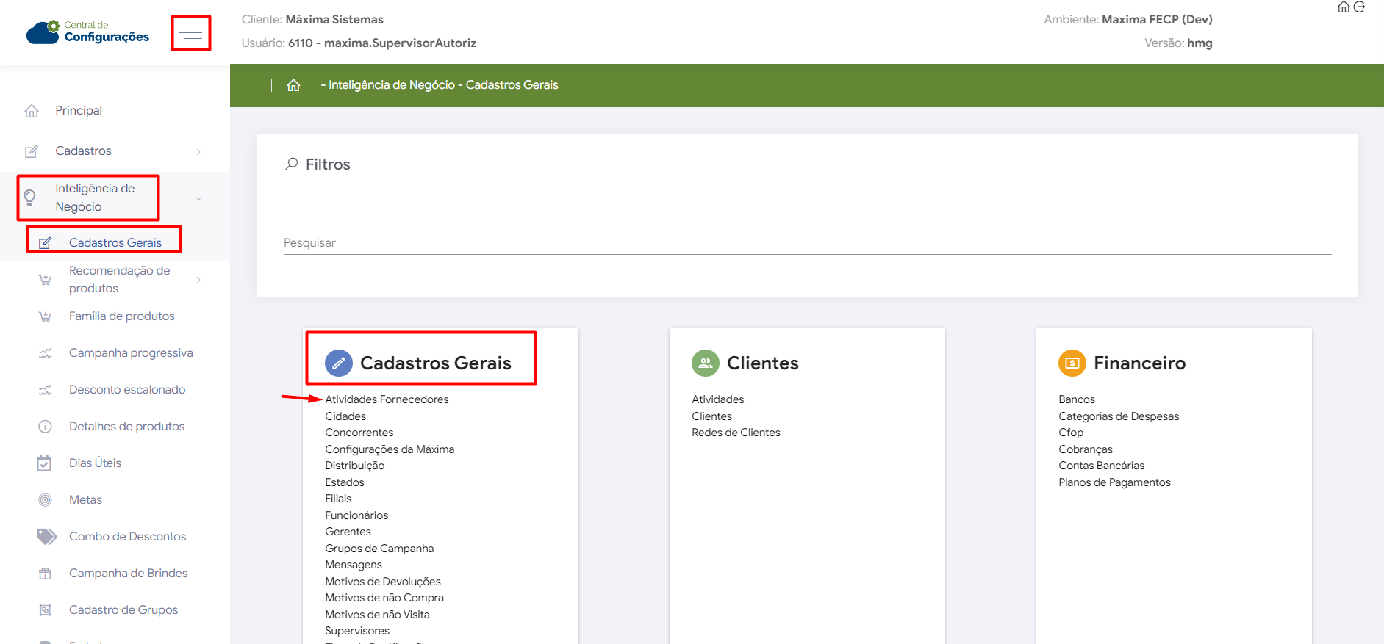This screenshot has width=1384, height=644.
Task: Open Planos de Pagamentos link
Action: [x=1114, y=482]
